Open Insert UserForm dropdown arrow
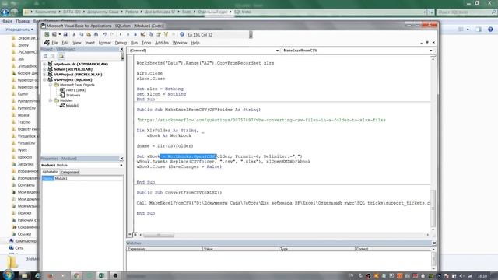 click(x=59, y=34)
